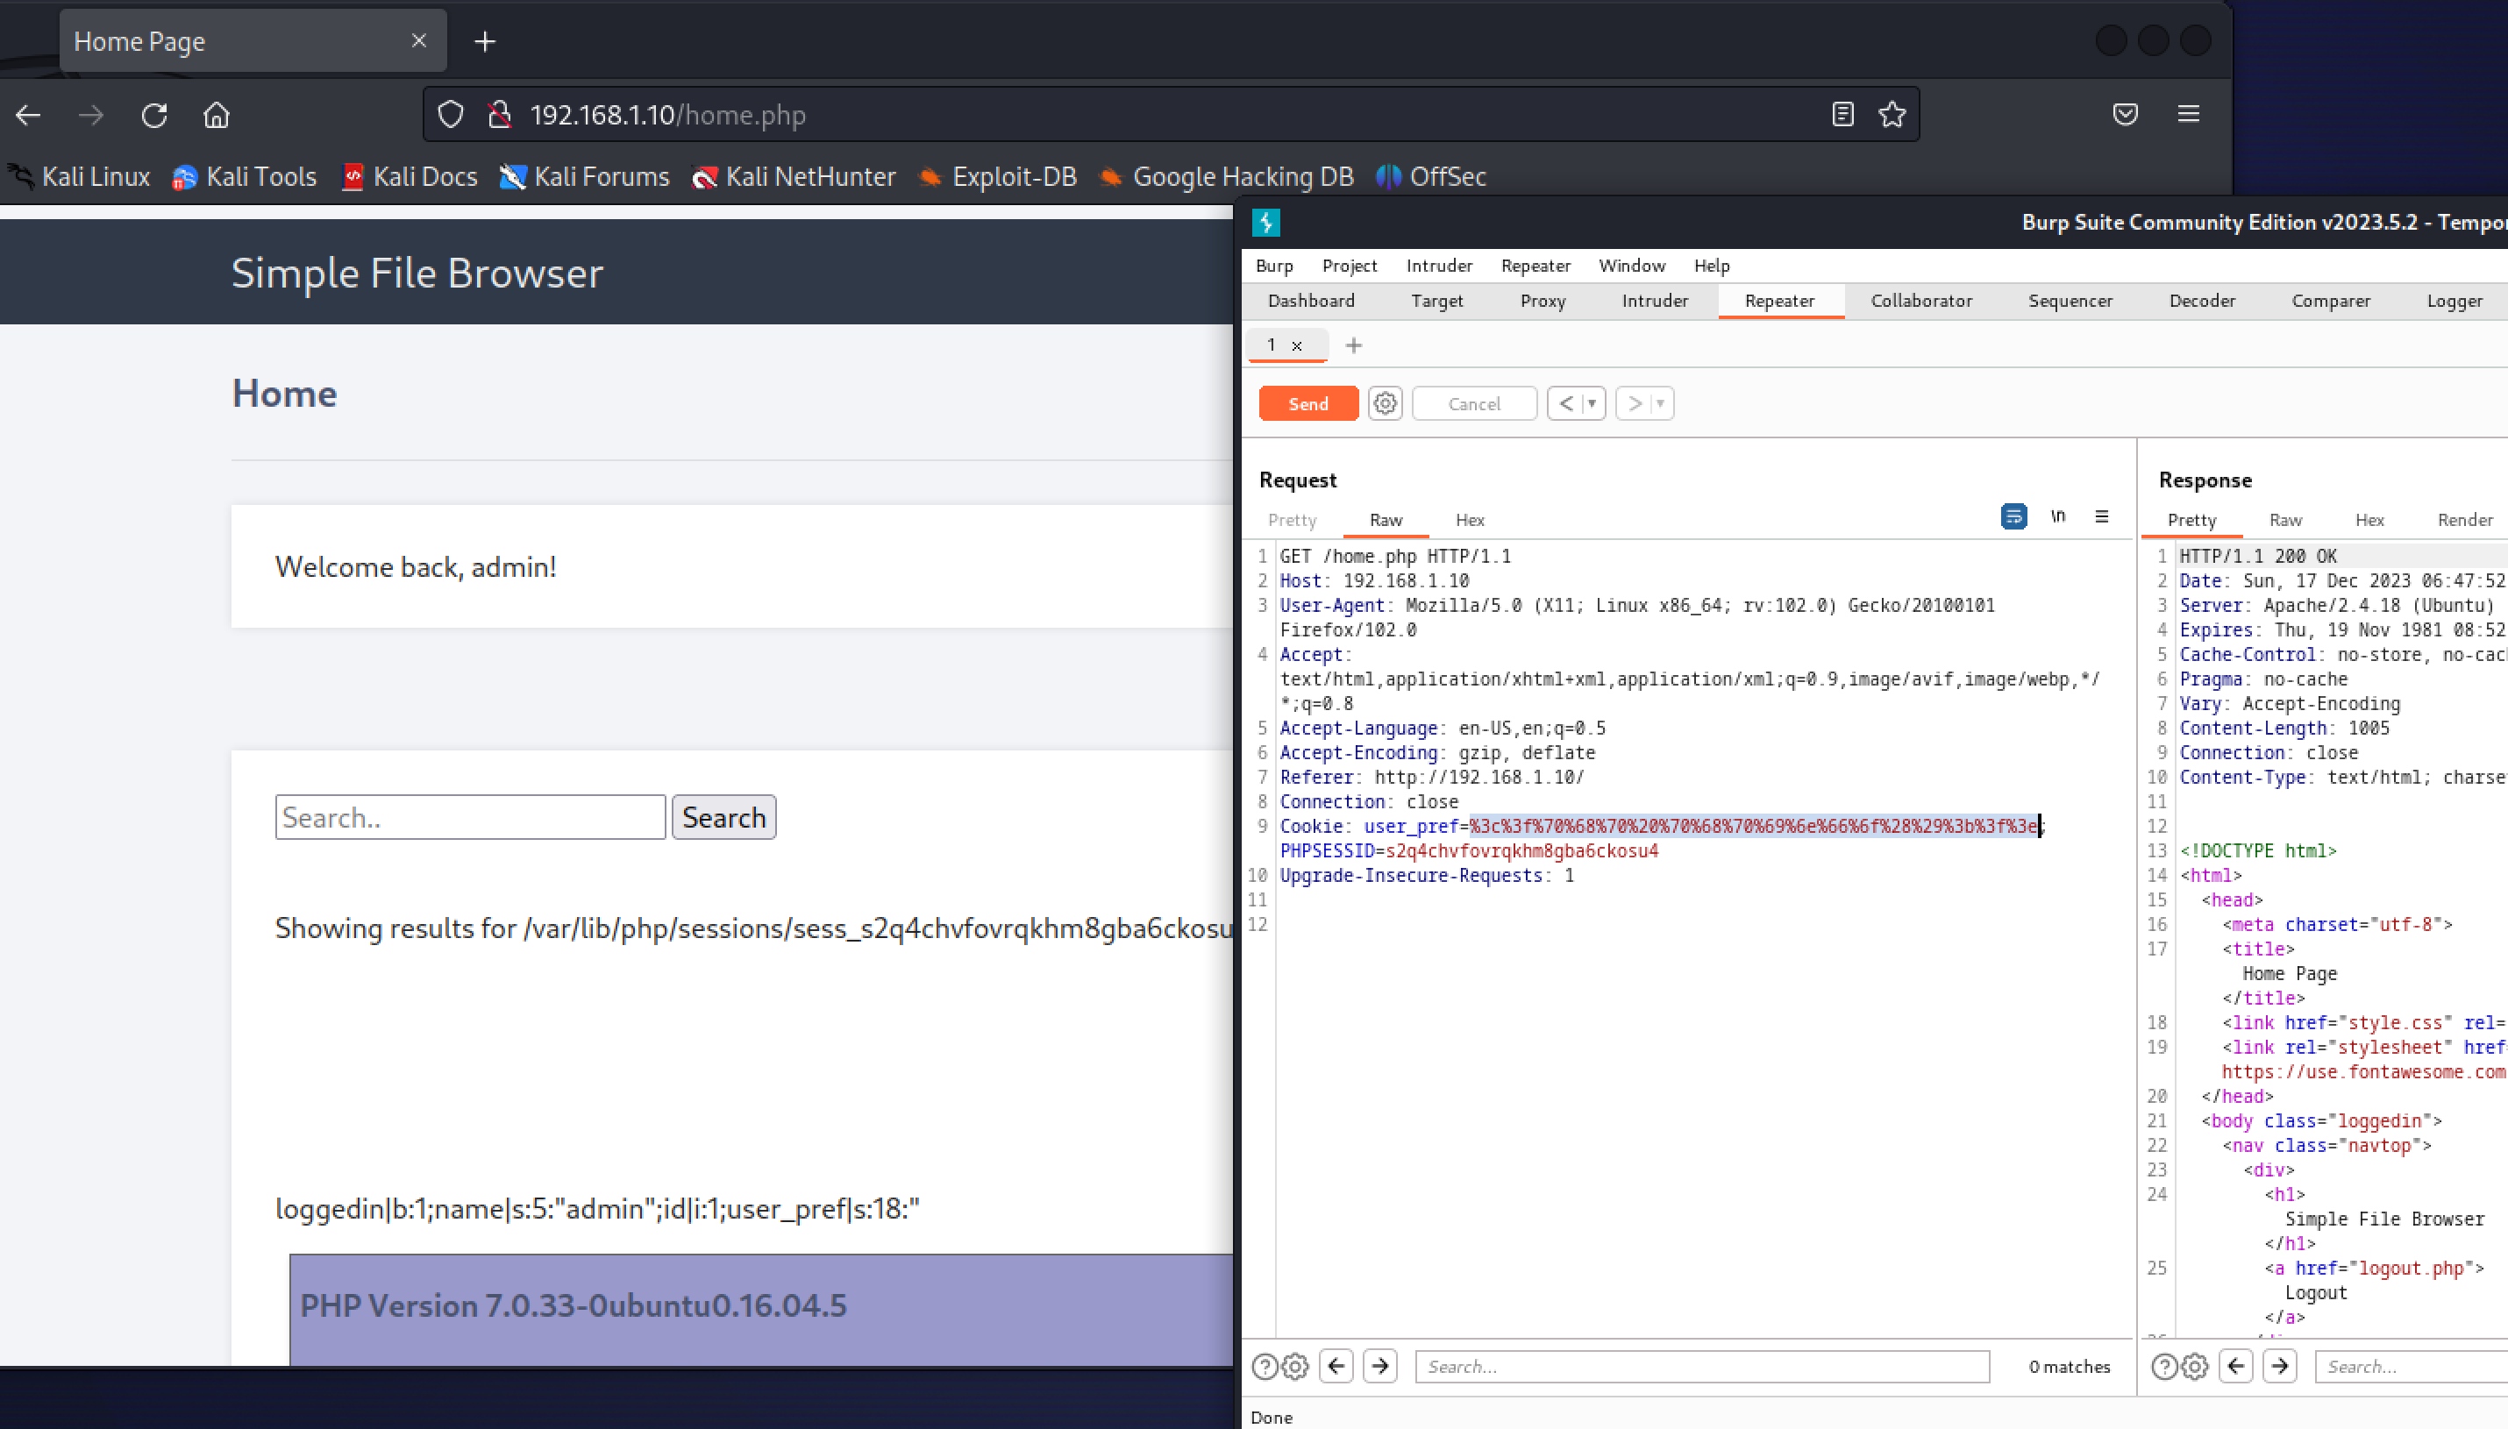Toggle show non-printable characters icon
The width and height of the screenshot is (2508, 1429).
tap(2057, 516)
